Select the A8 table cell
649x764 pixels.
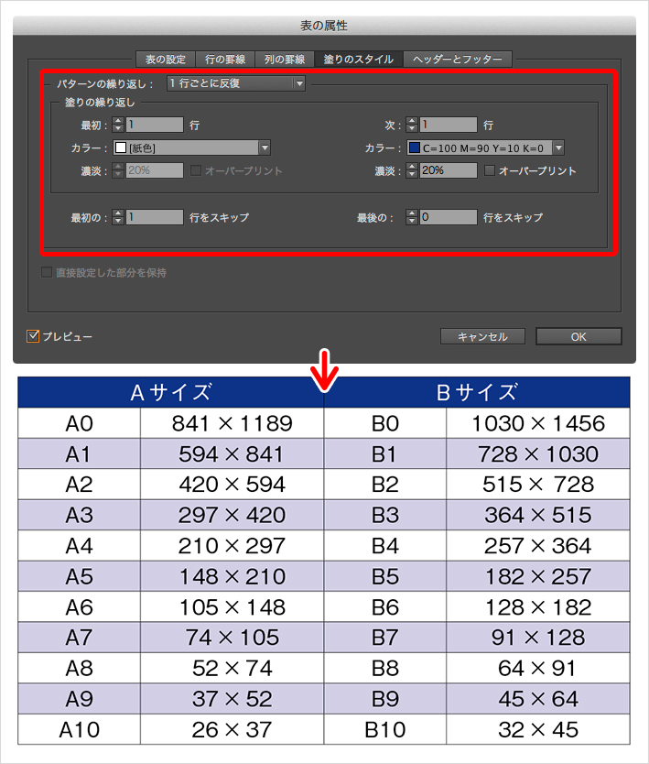[x=80, y=668]
